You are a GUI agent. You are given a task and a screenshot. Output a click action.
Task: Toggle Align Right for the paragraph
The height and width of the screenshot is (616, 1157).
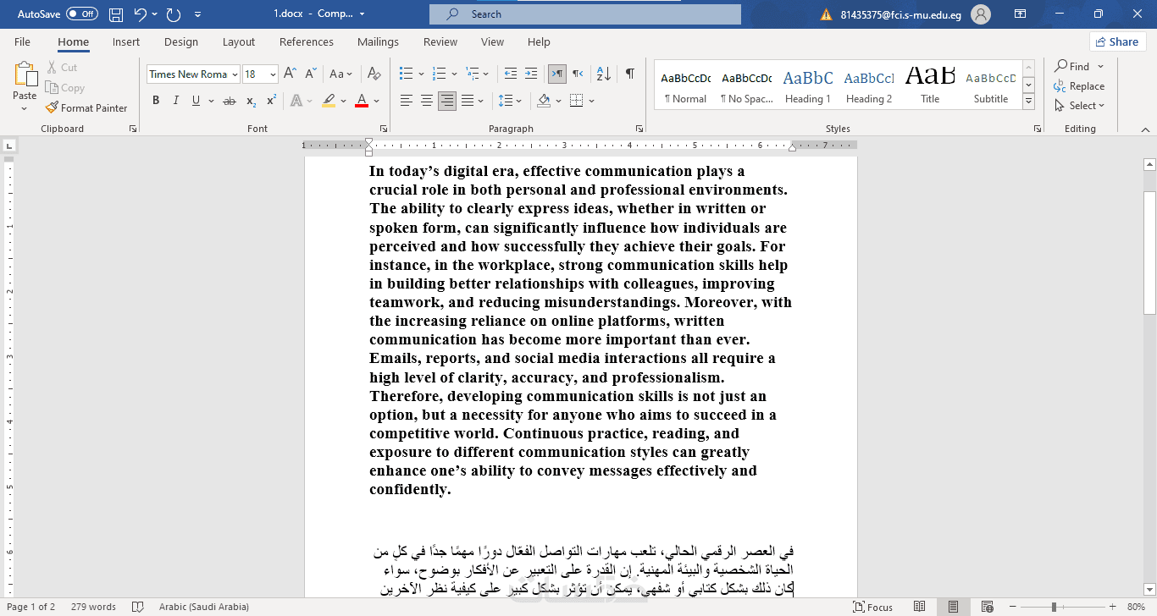(x=447, y=101)
